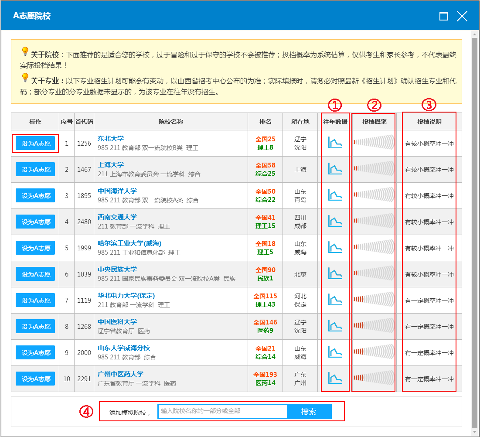Click the 搜索 button
The image size is (480, 437).
pyautogui.click(x=309, y=412)
